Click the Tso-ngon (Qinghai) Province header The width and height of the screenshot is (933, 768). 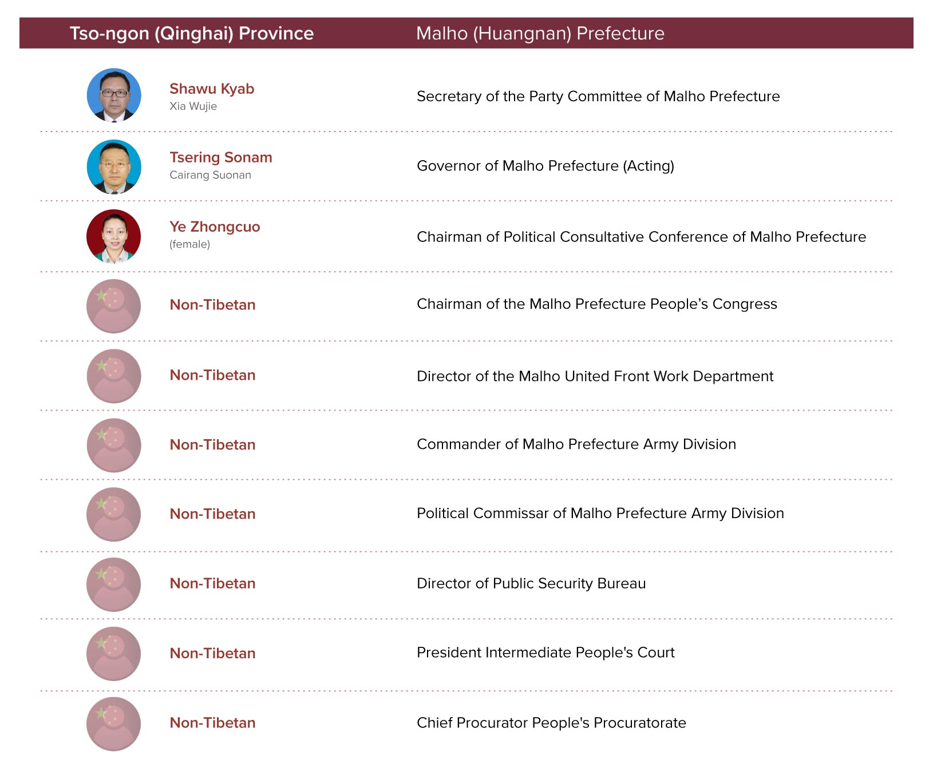point(192,33)
